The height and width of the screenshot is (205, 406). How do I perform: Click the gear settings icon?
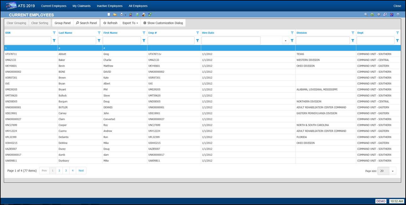click(x=379, y=14)
